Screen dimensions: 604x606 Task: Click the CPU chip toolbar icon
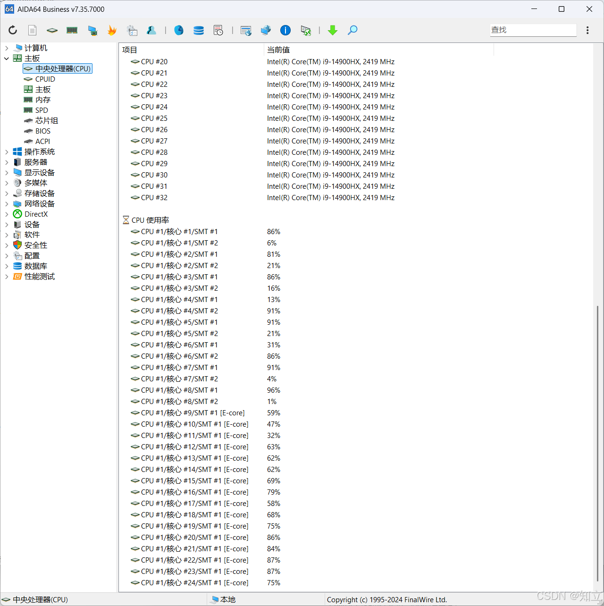(52, 30)
